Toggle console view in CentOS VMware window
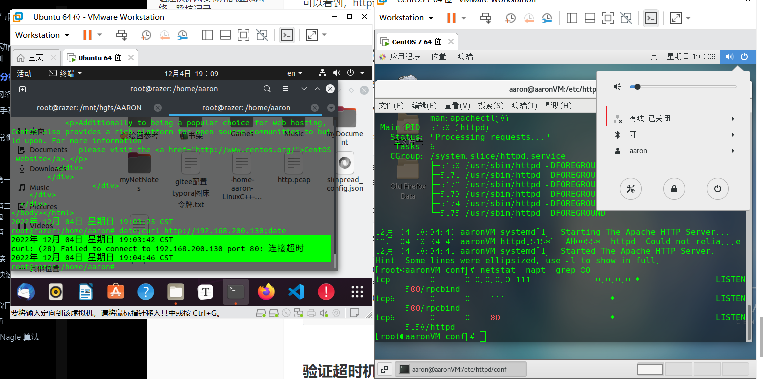The image size is (763, 379). (651, 18)
